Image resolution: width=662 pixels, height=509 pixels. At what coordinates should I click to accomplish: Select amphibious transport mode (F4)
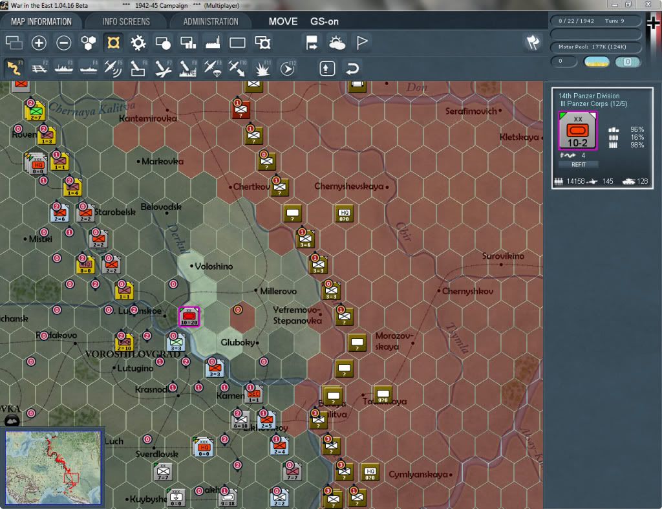[x=89, y=68]
